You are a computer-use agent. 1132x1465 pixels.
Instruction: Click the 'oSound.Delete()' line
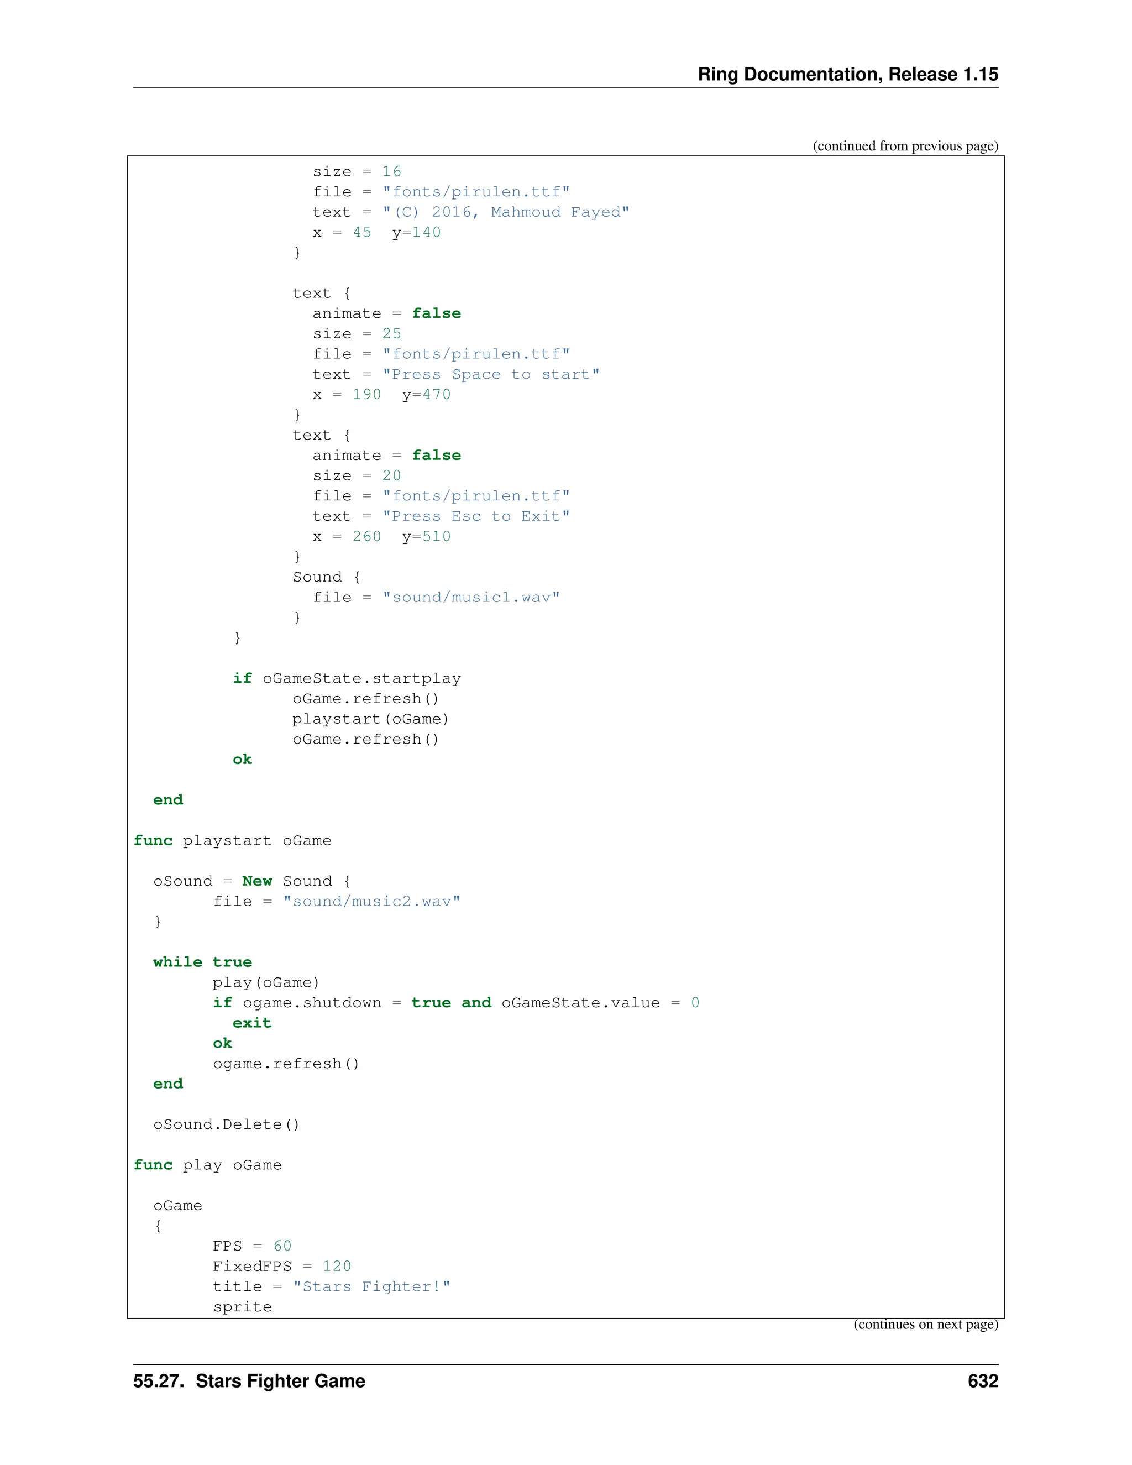226,1124
